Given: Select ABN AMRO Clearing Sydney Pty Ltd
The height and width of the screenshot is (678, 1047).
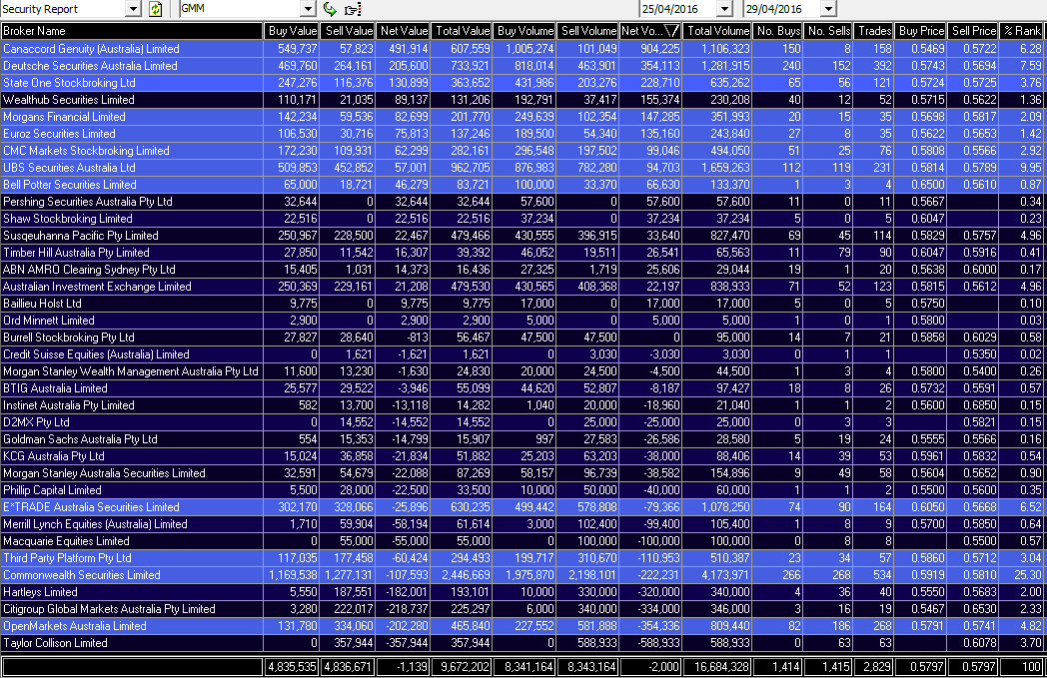Looking at the screenshot, I should point(89,270).
